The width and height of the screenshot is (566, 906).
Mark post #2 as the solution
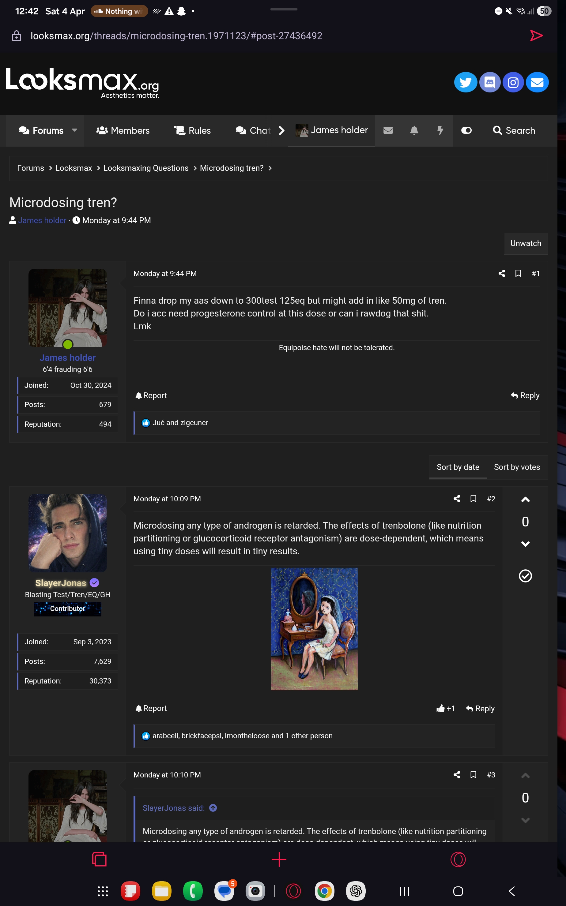point(525,576)
